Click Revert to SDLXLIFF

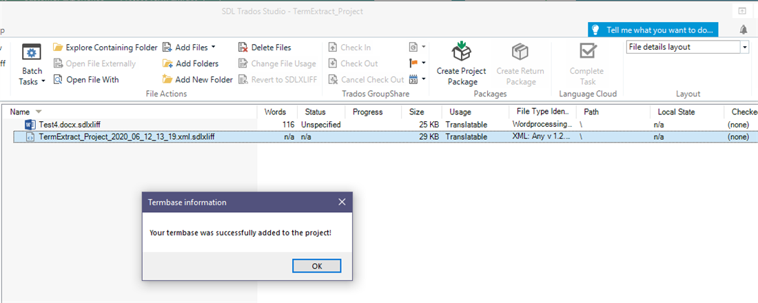(x=278, y=79)
